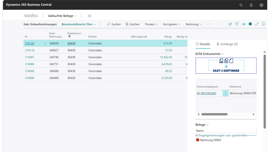The height and width of the screenshot is (152, 270).
Task: Open creditor number 80438 in selected row
Action: [71, 44]
